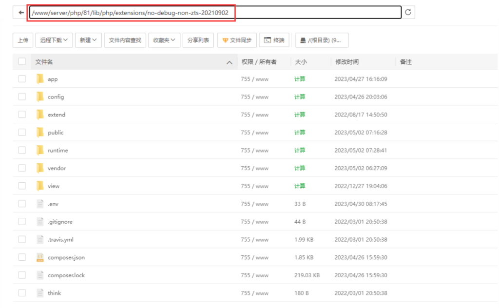Click the 文件同步 file sync button

(237, 40)
